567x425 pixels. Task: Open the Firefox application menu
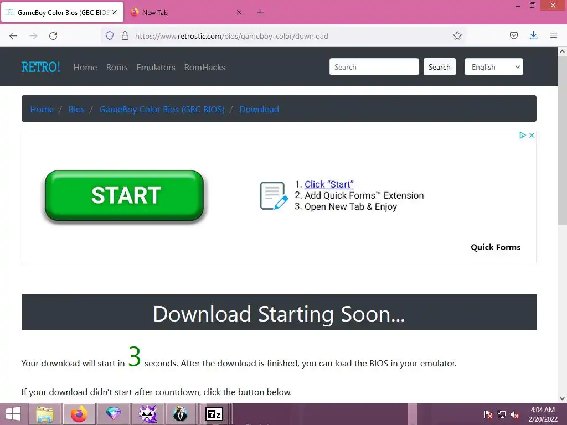(554, 35)
